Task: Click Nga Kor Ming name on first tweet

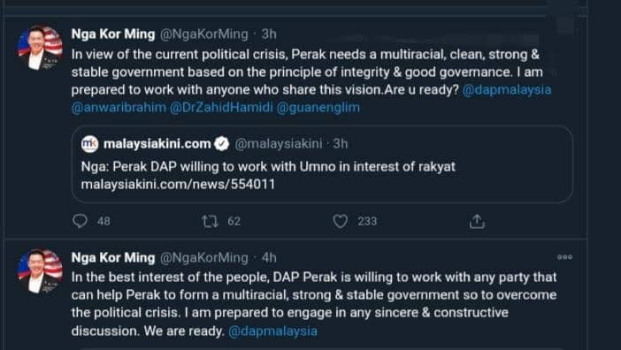Action: point(113,34)
